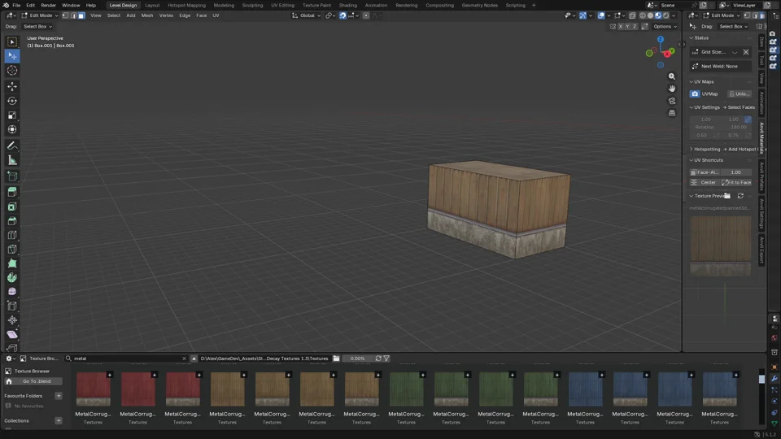781x439 pixels.
Task: Click the Unlock UV button
Action: click(x=740, y=94)
